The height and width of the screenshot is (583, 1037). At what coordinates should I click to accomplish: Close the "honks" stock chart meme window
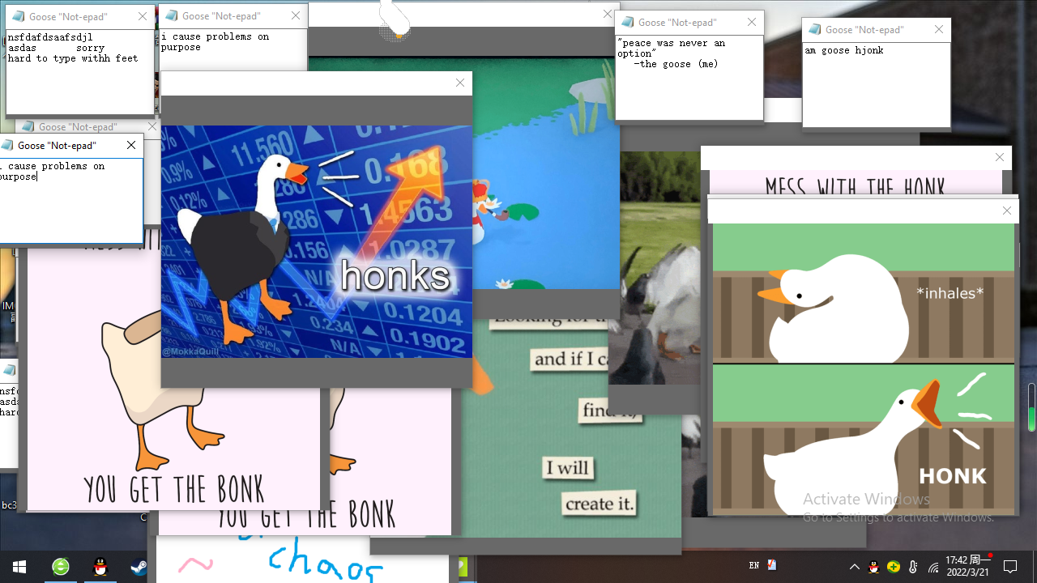point(460,83)
